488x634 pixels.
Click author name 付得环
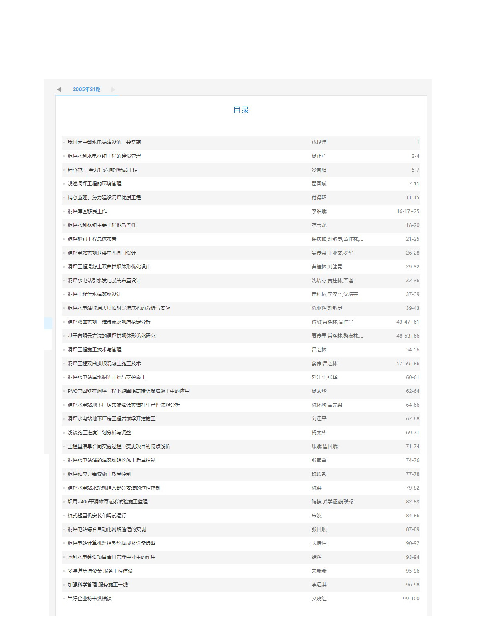[x=319, y=198]
